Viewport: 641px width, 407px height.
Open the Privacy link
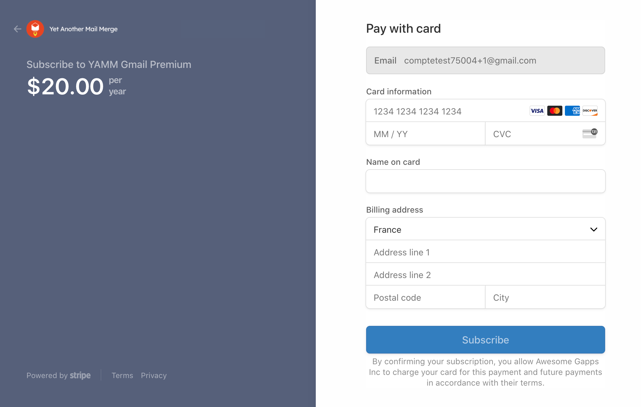point(154,376)
